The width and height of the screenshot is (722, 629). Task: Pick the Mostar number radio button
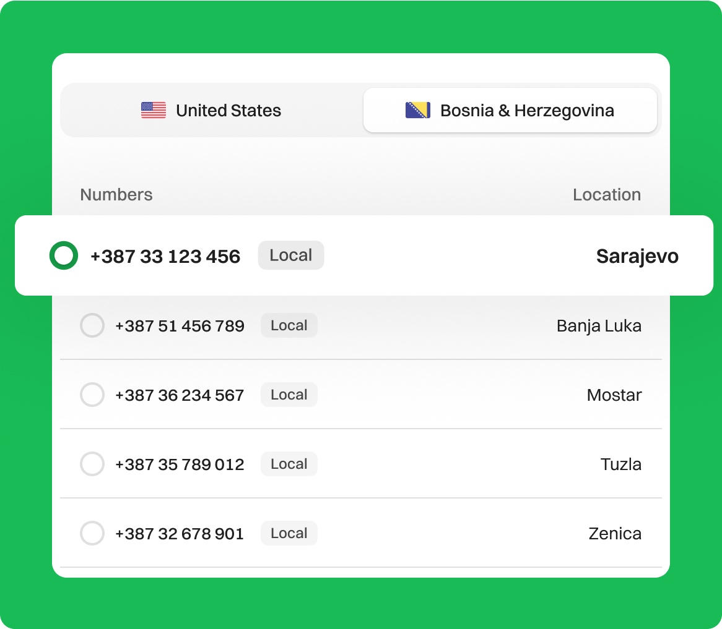pyautogui.click(x=92, y=395)
